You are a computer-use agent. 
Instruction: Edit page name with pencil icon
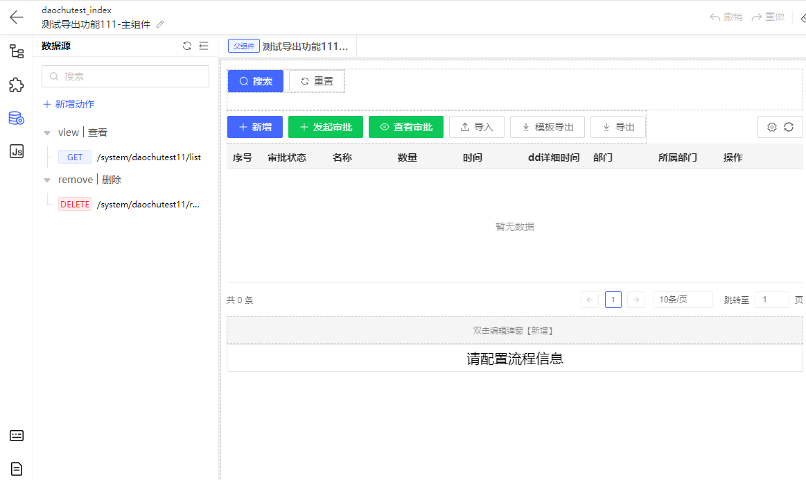(160, 24)
